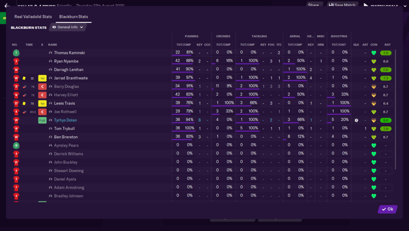The image size is (409, 231).
Task: Click Thomas Kaminski's green goalkeeper shirt icon
Action: 16,53
